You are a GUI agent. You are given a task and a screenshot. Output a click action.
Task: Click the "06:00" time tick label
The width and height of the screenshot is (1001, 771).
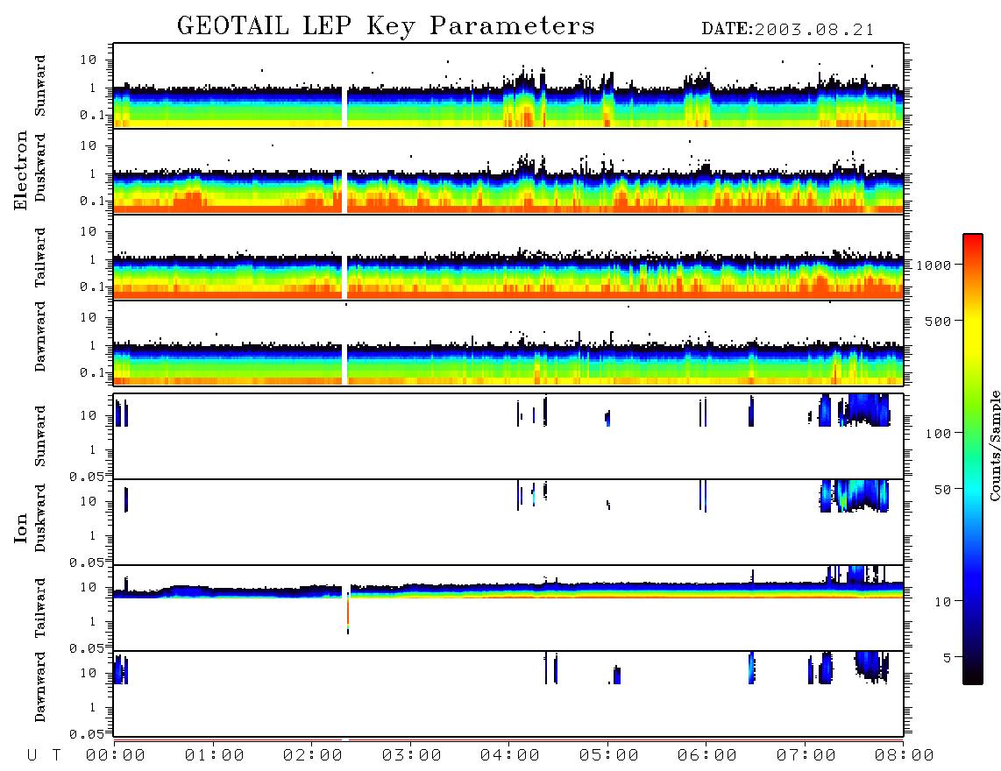(707, 756)
